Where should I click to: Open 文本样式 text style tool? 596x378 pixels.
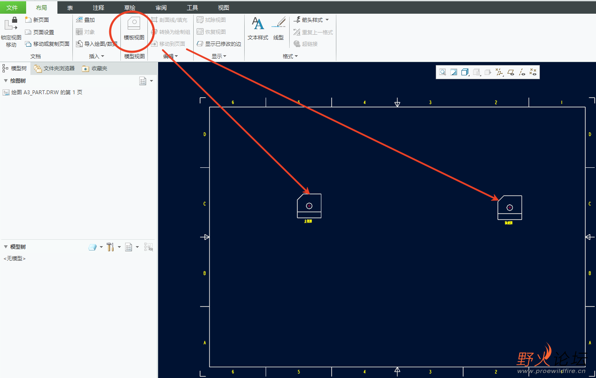(258, 29)
